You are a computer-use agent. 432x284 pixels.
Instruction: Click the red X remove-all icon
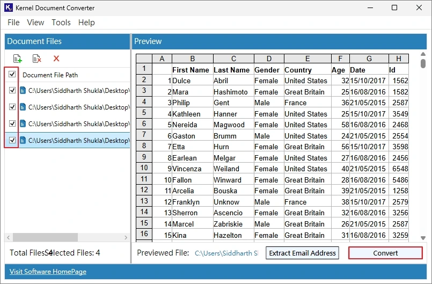point(56,59)
